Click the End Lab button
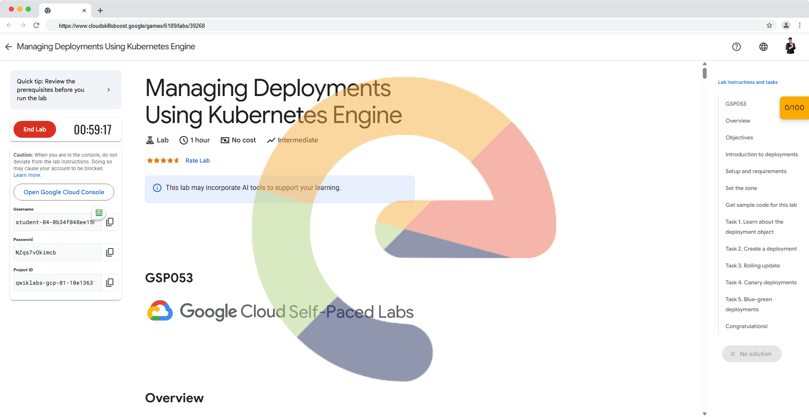 point(35,129)
